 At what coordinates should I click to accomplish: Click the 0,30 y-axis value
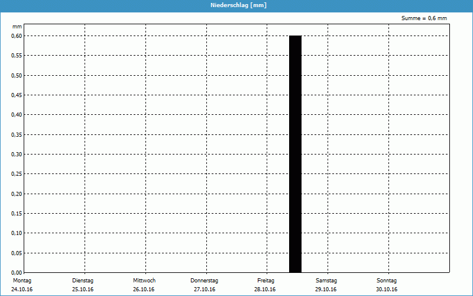click(17, 155)
